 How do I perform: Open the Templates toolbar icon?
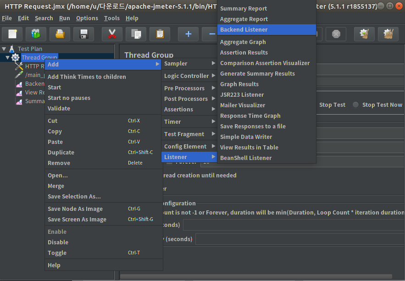tap(36, 34)
